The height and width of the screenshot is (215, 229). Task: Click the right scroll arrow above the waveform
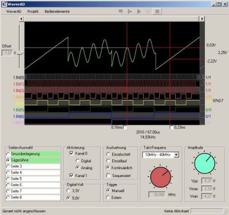pos(202,19)
